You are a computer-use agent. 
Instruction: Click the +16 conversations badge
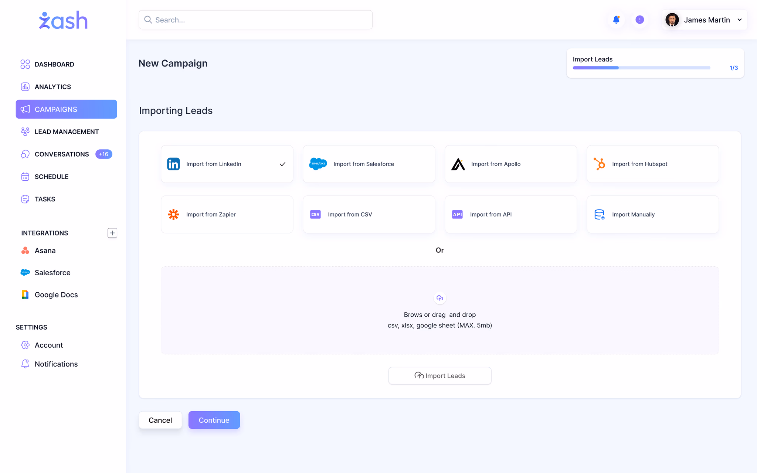pos(103,154)
